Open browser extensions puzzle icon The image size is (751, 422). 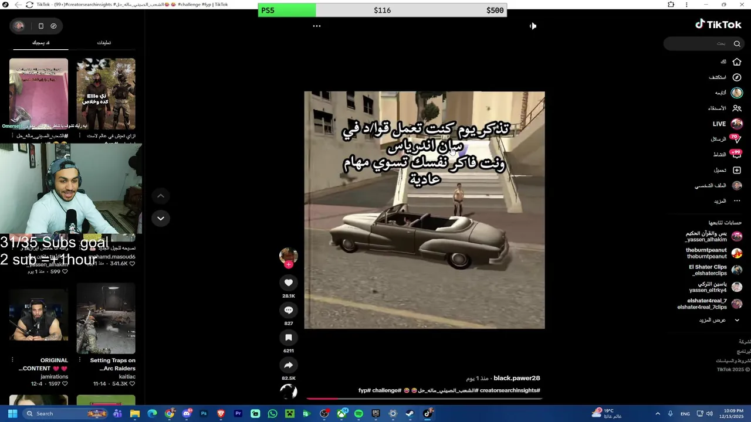[x=671, y=5]
